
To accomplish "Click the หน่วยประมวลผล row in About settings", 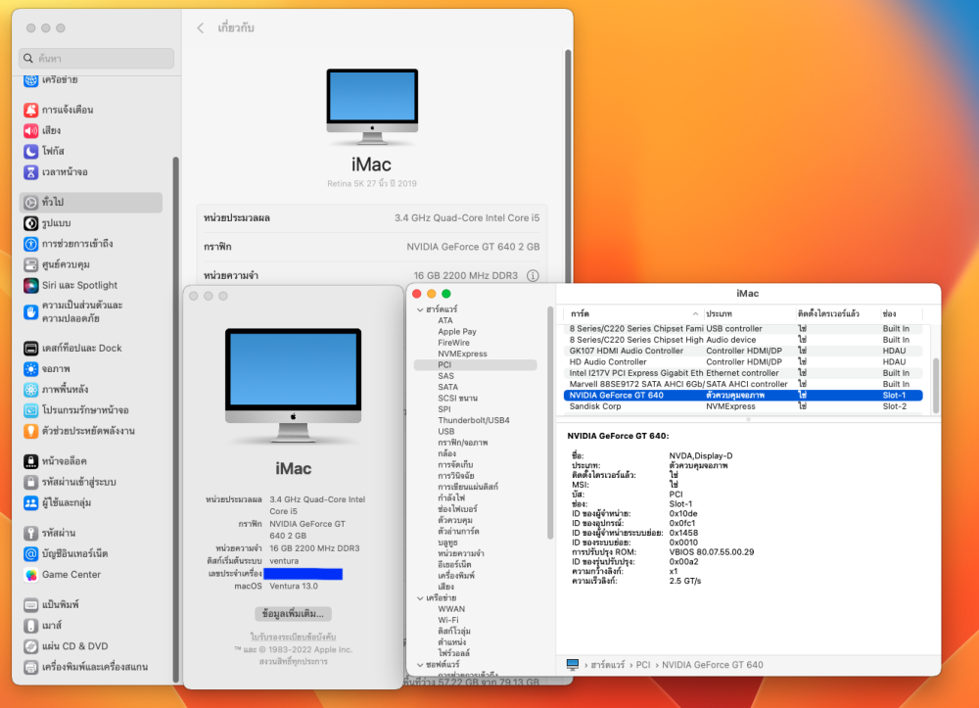I will pos(371,218).
